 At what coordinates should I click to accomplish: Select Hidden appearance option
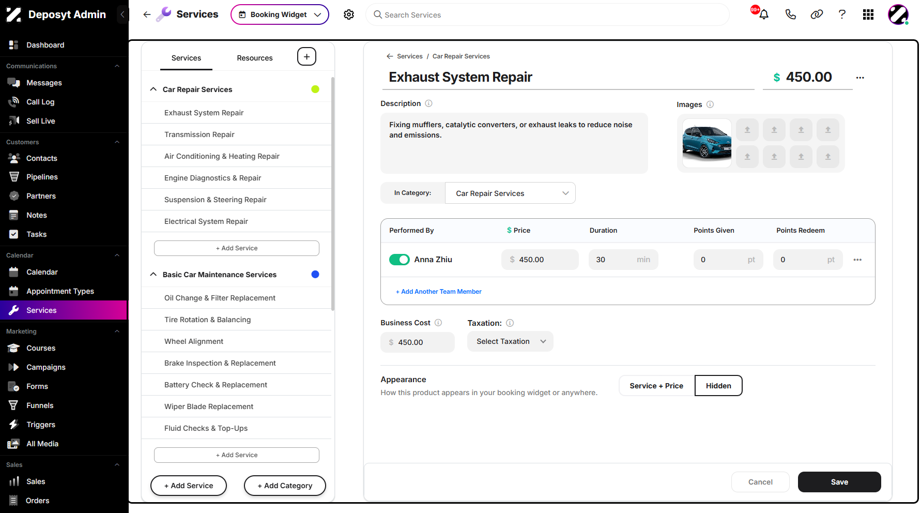tap(718, 386)
